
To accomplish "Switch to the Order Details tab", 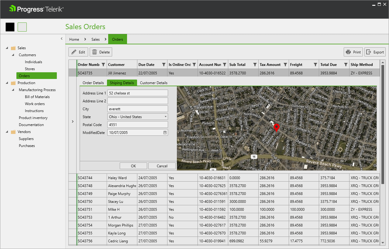I will [x=93, y=83].
